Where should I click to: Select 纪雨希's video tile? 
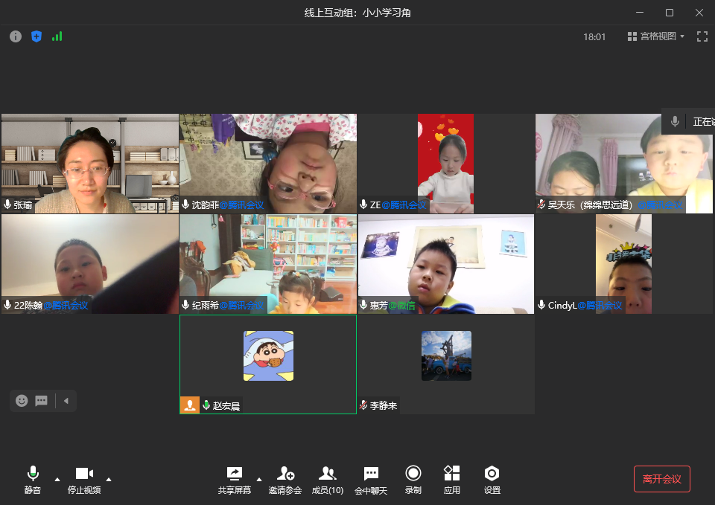point(268,264)
